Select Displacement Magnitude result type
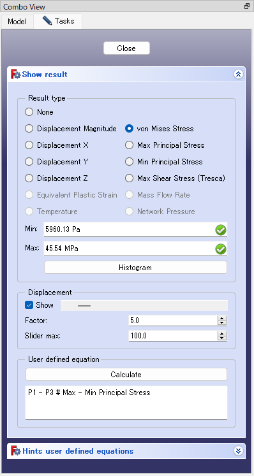 [29, 129]
